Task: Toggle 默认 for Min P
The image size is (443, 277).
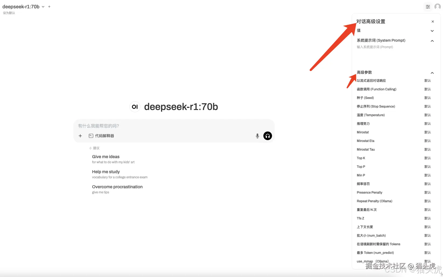Action: click(x=428, y=175)
